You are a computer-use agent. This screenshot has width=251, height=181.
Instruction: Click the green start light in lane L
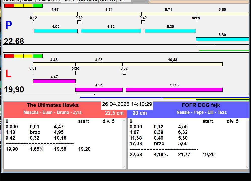click(38, 56)
